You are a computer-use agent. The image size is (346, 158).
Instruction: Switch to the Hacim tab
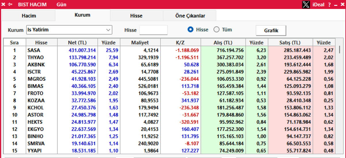click(x=29, y=16)
